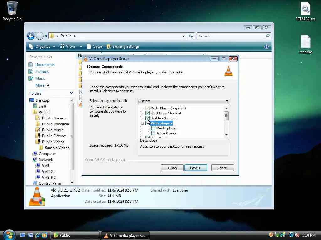This screenshot has height=240, width=321.
Task: Select the RTL8139.sys file on desktop
Action: point(305,11)
